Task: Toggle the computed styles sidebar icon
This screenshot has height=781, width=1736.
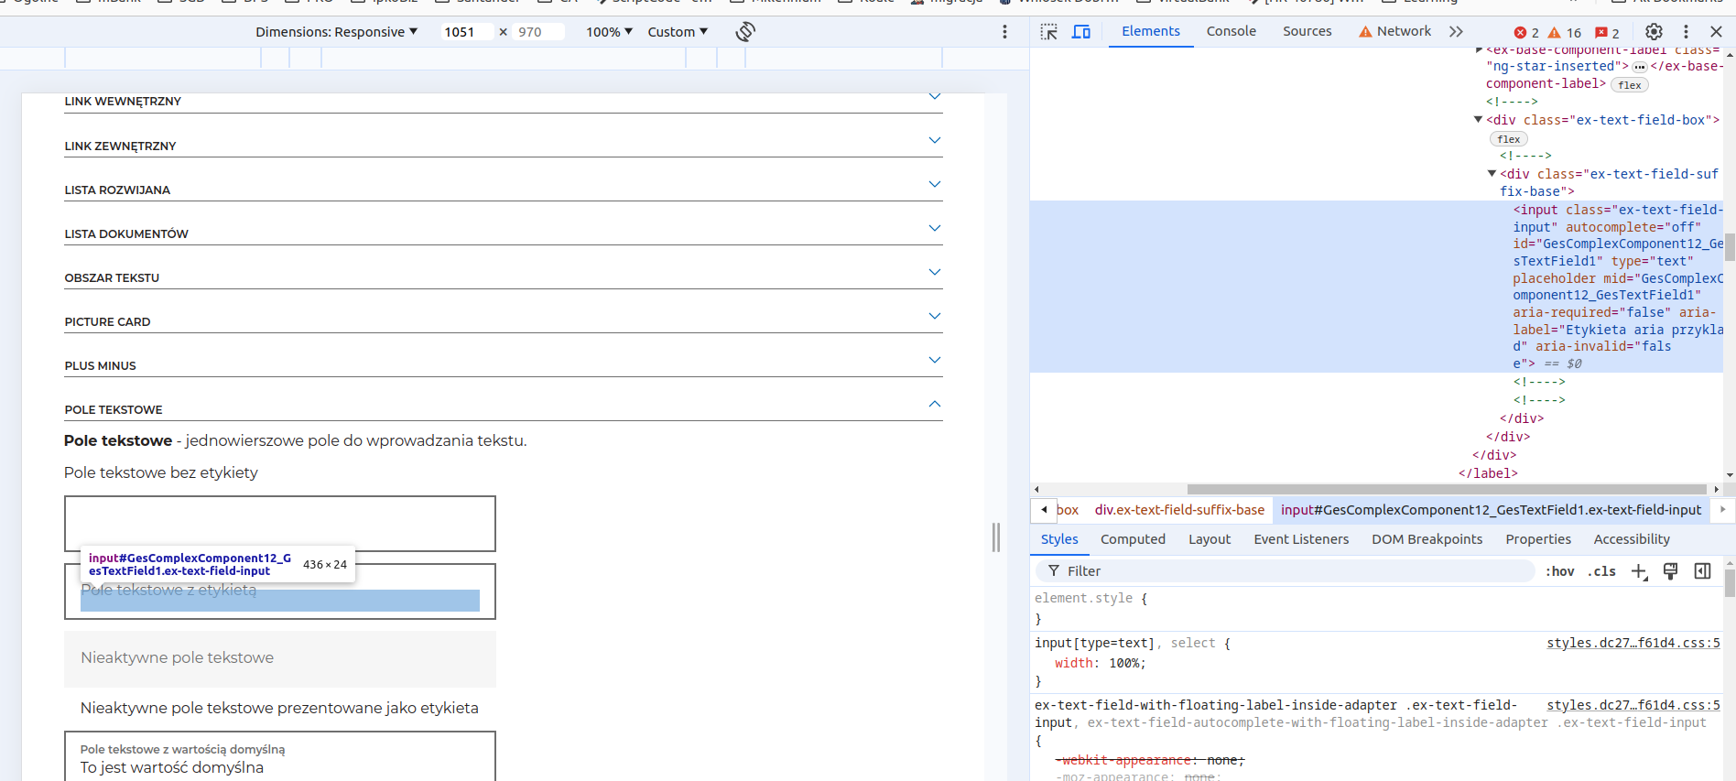Action: 1702,571
